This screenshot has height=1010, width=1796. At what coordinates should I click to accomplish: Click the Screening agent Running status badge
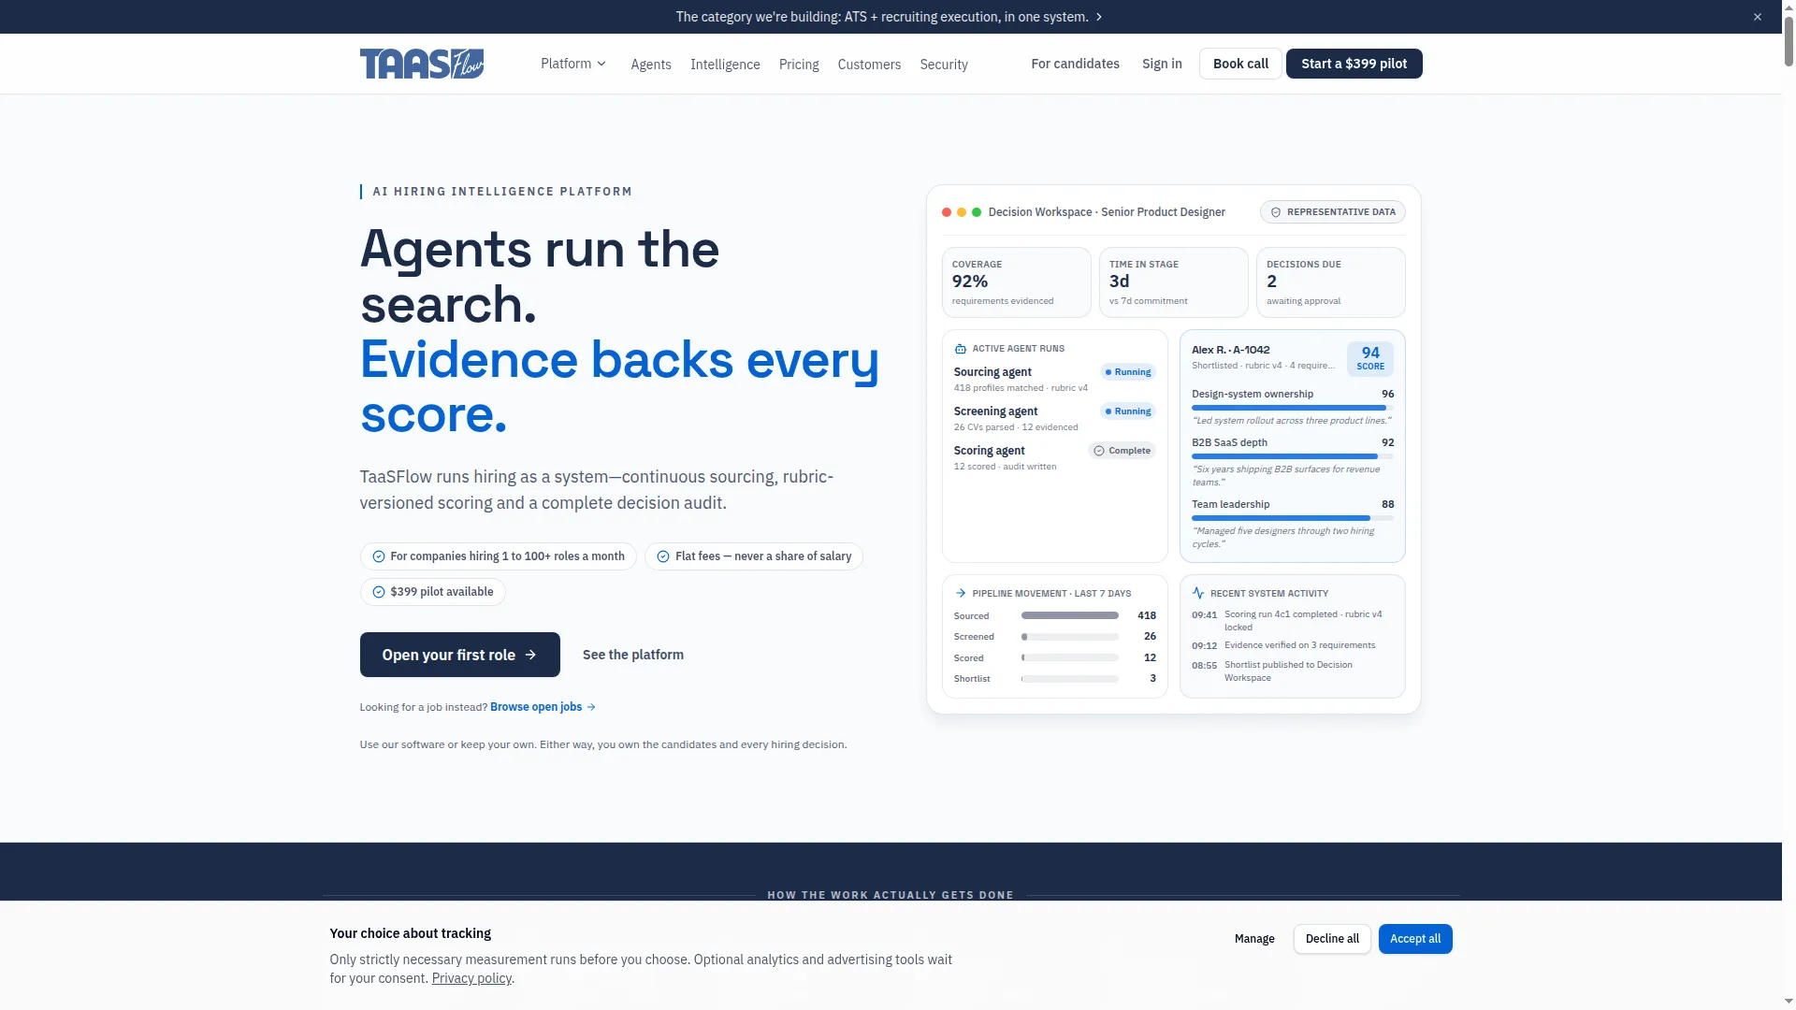pyautogui.click(x=1128, y=411)
